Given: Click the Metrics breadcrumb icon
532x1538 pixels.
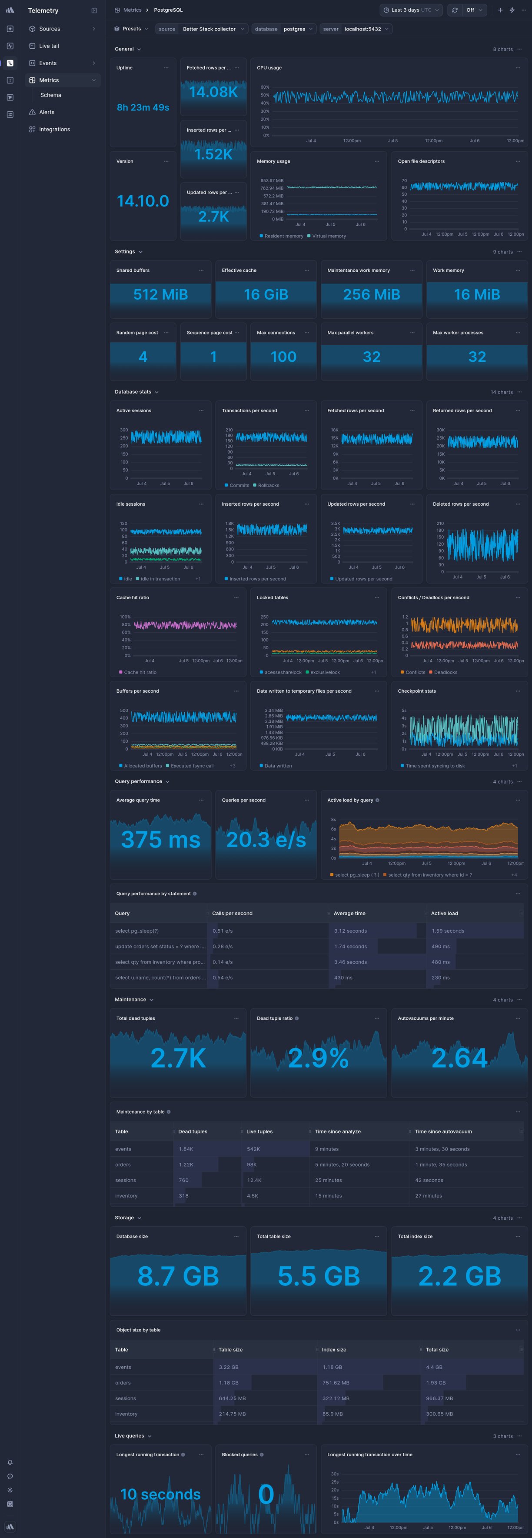Looking at the screenshot, I should click(118, 10).
